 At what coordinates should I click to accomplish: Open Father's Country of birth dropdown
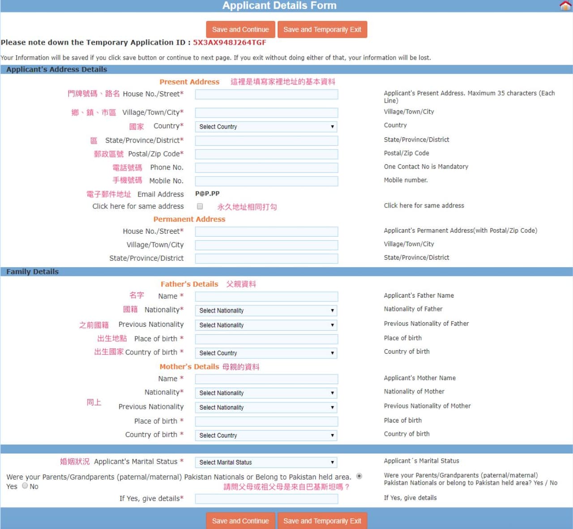(266, 353)
